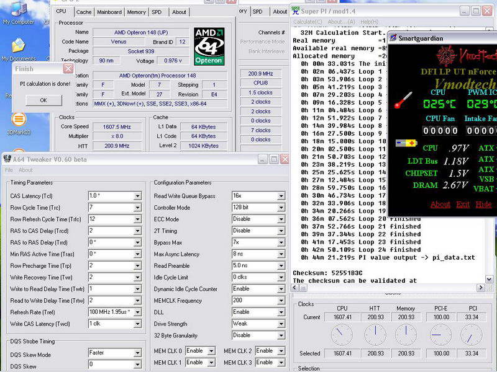Open MEM CLK 0 dropdown
The image size is (497, 372).
click(x=211, y=351)
